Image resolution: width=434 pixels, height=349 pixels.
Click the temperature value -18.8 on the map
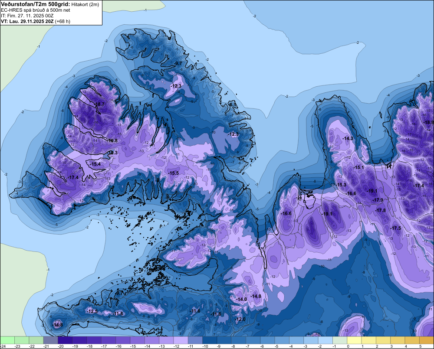pos(429,122)
